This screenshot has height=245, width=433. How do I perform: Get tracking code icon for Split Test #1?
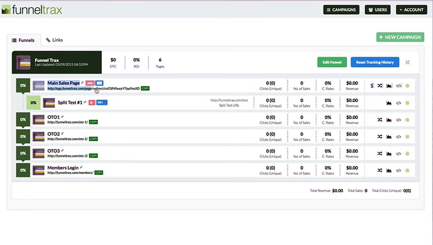pyautogui.click(x=399, y=103)
